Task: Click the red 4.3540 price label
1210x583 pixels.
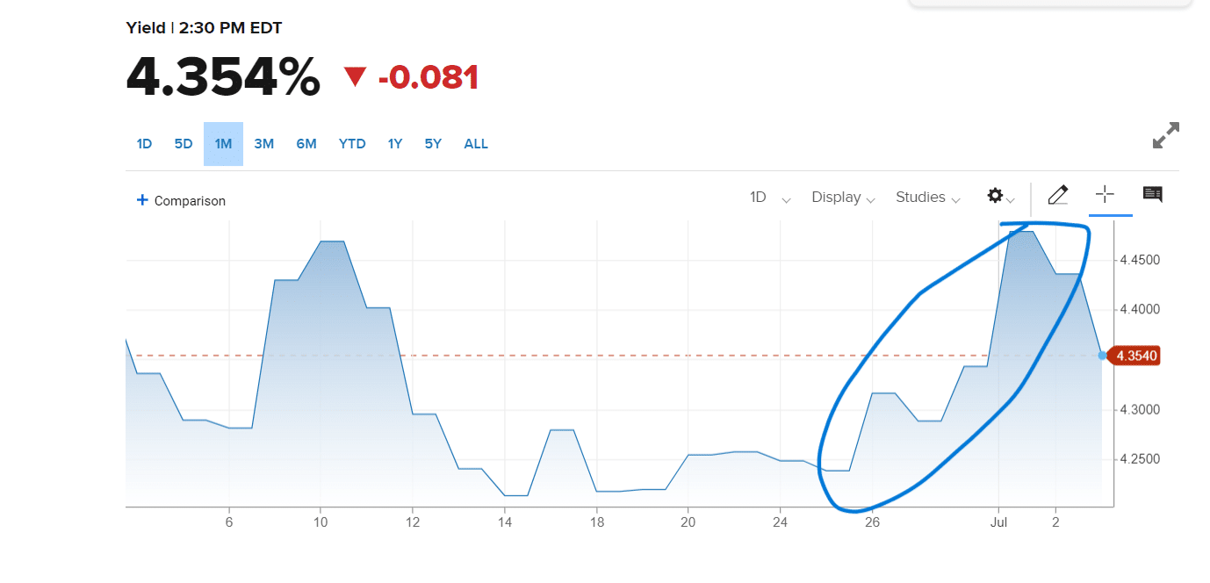Action: [1136, 356]
